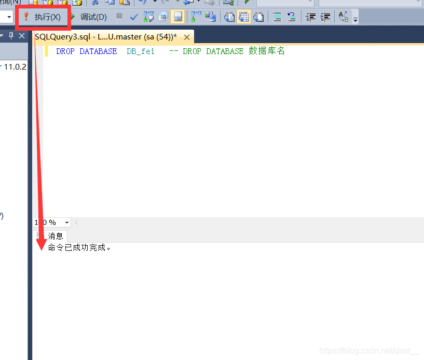Viewport: 424px width, 360px height.
Task: Select the SQLQuery3.sql query tab
Action: (106, 37)
